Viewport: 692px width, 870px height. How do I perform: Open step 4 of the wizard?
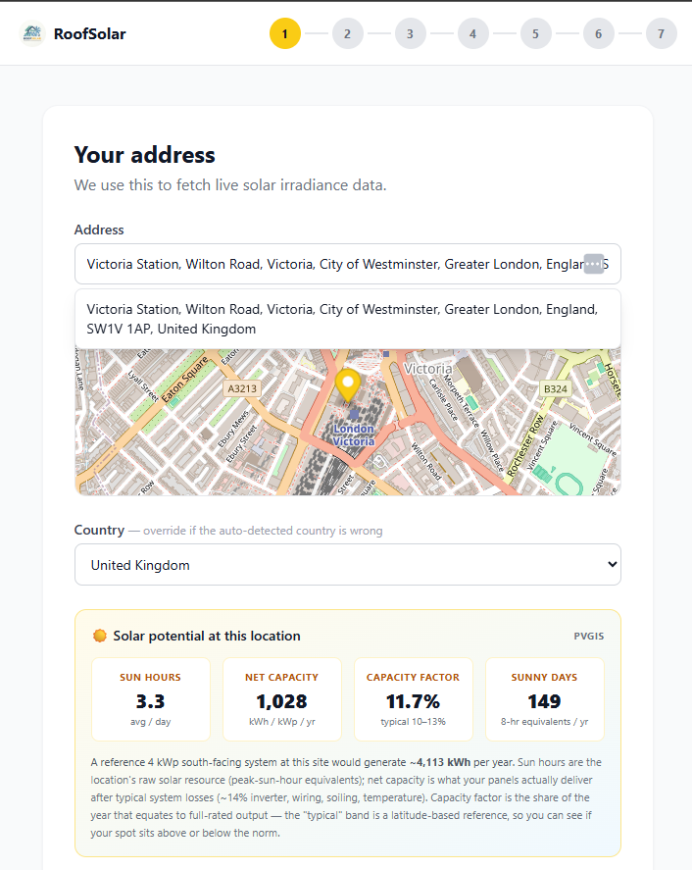click(473, 34)
